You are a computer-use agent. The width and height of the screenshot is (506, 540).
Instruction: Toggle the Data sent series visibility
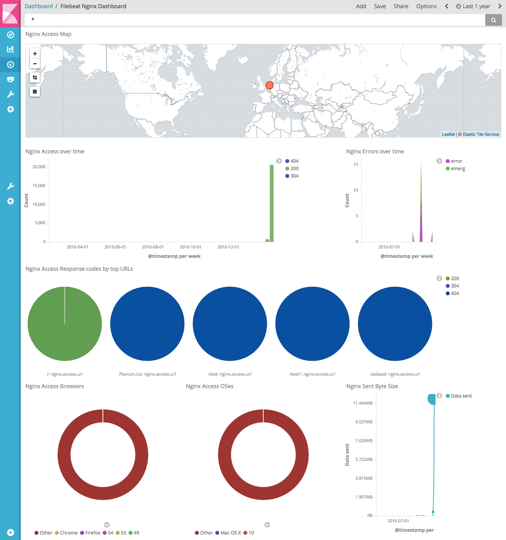(x=459, y=396)
